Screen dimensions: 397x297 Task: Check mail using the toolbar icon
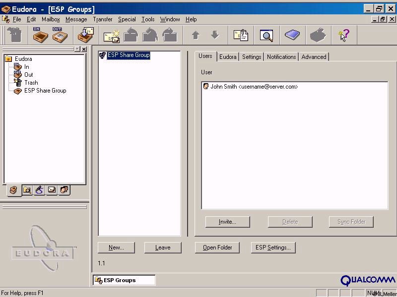point(85,35)
